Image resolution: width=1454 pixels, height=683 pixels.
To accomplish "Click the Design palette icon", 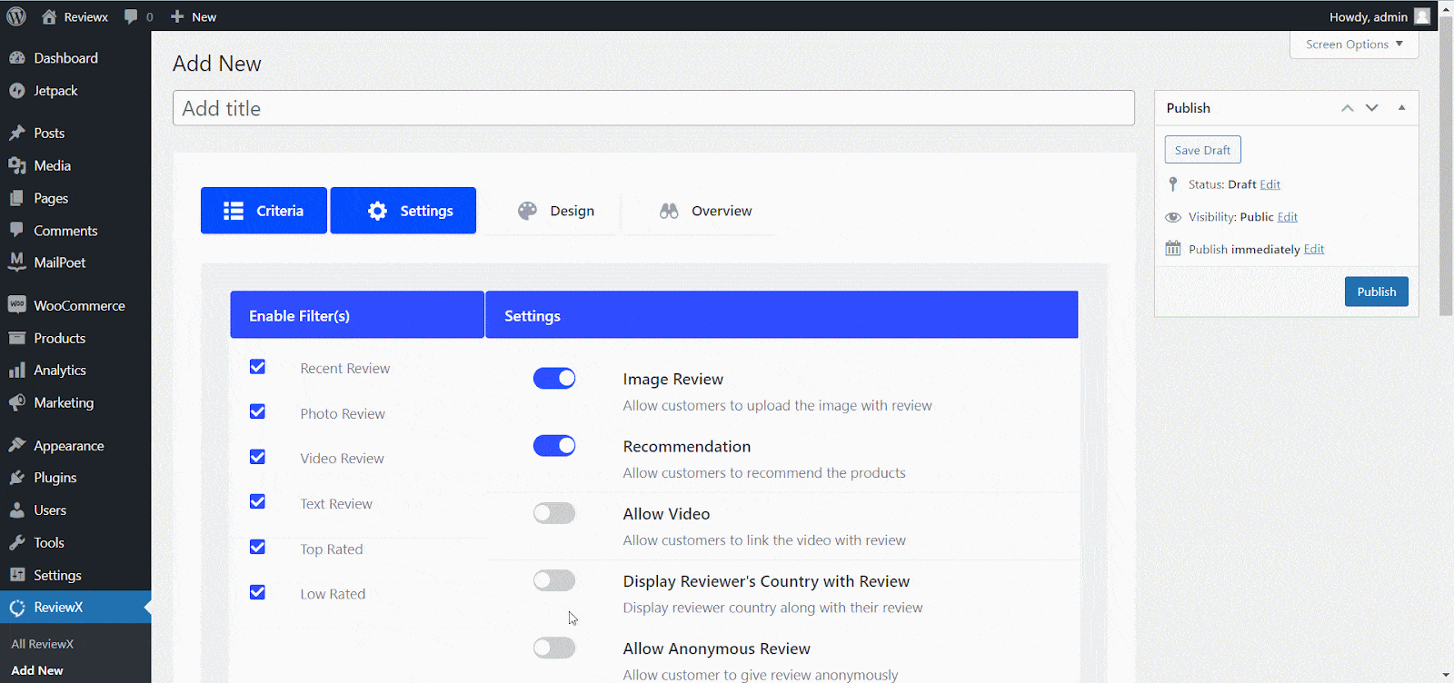I will coord(527,211).
